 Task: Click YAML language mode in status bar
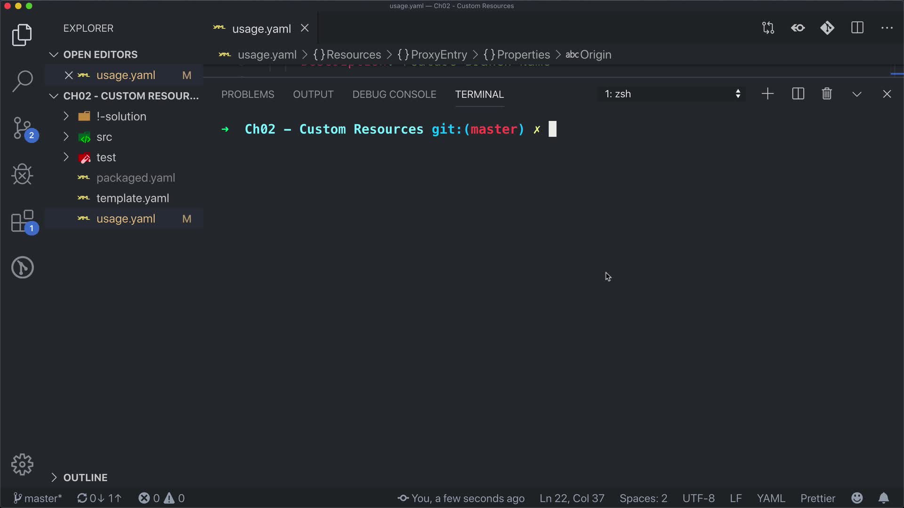point(771,498)
